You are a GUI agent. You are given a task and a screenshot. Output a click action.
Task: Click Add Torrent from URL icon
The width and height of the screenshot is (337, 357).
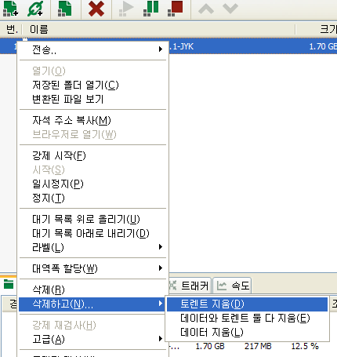[35, 9]
